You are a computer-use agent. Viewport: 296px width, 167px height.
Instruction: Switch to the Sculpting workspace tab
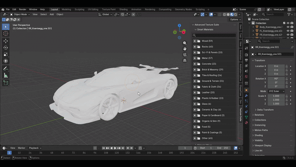click(x=79, y=10)
